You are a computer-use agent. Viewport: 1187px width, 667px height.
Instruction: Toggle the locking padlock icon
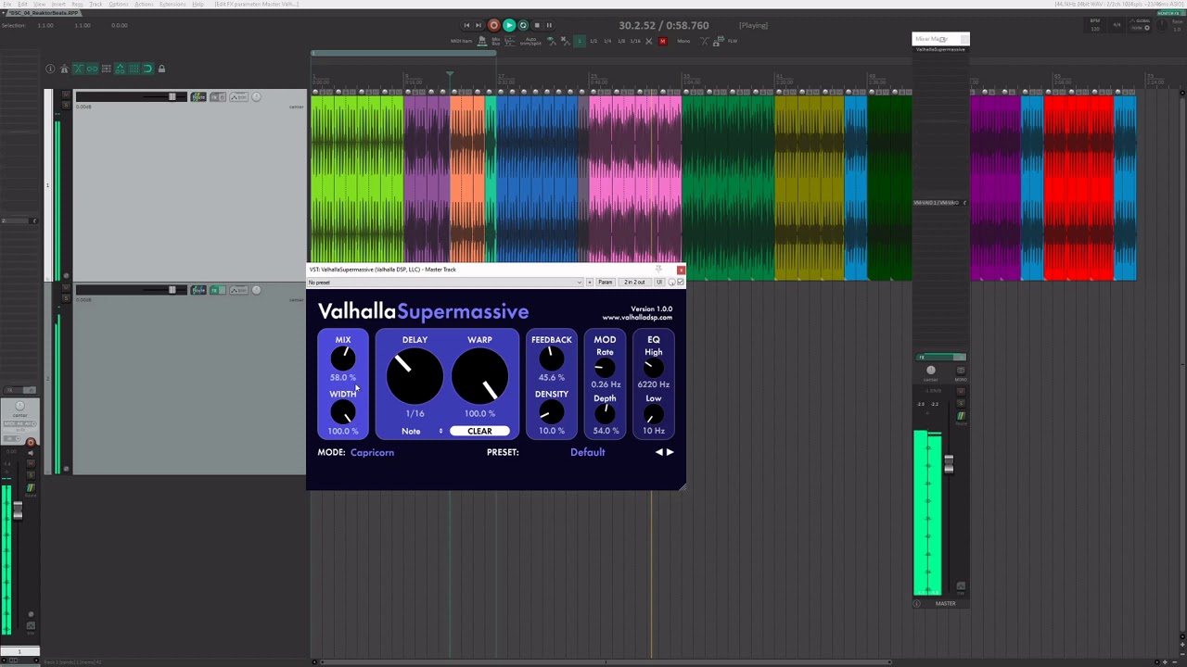[x=161, y=69]
